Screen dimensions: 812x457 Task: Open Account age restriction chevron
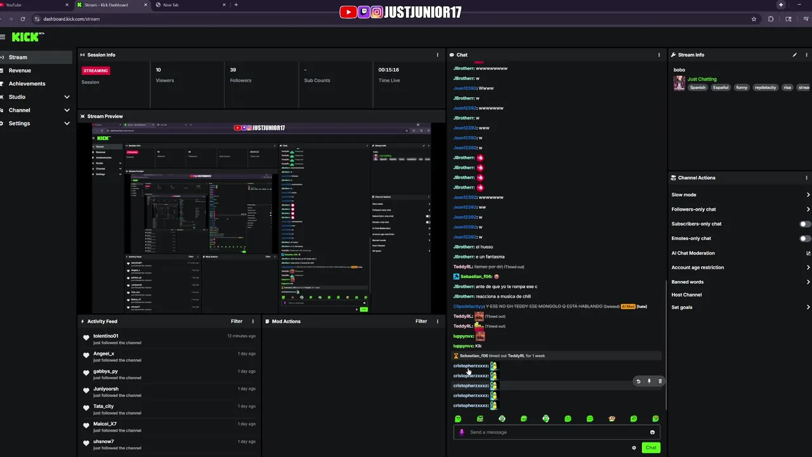(x=808, y=268)
